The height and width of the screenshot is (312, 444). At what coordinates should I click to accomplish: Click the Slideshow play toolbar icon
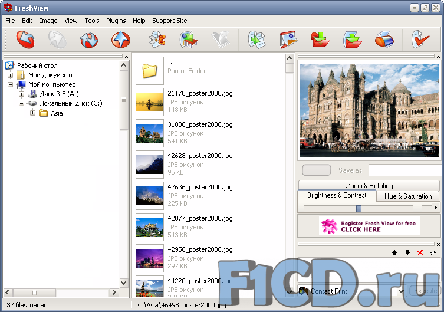coord(288,40)
